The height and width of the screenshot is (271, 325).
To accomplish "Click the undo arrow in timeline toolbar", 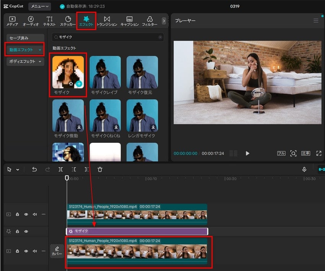I will (x=34, y=169).
